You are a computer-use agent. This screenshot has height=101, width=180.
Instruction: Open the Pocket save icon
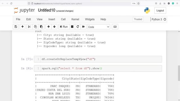156,4
